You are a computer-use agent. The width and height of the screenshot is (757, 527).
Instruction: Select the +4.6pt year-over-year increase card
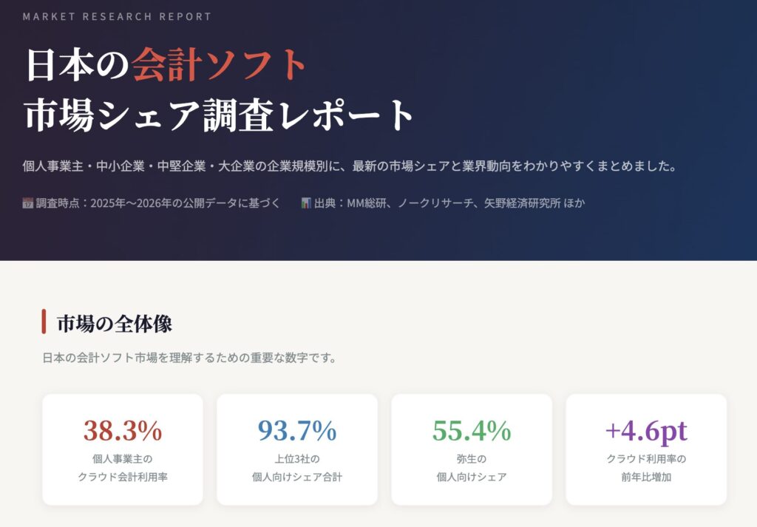pyautogui.click(x=646, y=449)
